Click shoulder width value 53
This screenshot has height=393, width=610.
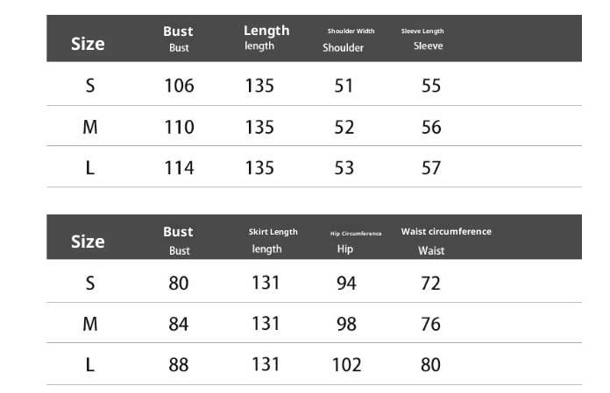click(x=344, y=167)
